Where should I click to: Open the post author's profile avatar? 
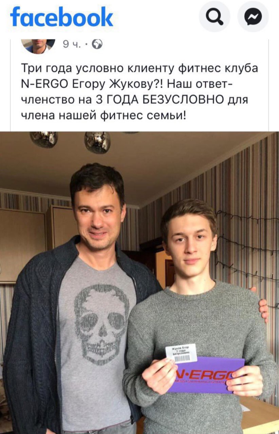38,45
